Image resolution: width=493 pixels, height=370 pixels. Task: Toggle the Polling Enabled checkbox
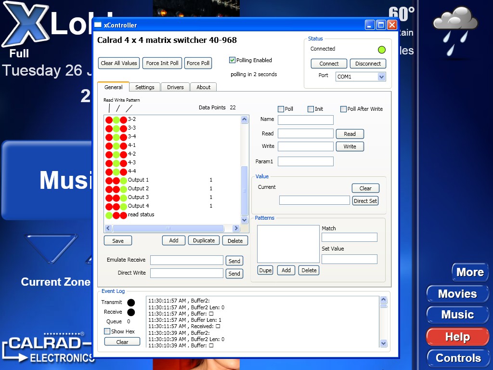click(233, 60)
